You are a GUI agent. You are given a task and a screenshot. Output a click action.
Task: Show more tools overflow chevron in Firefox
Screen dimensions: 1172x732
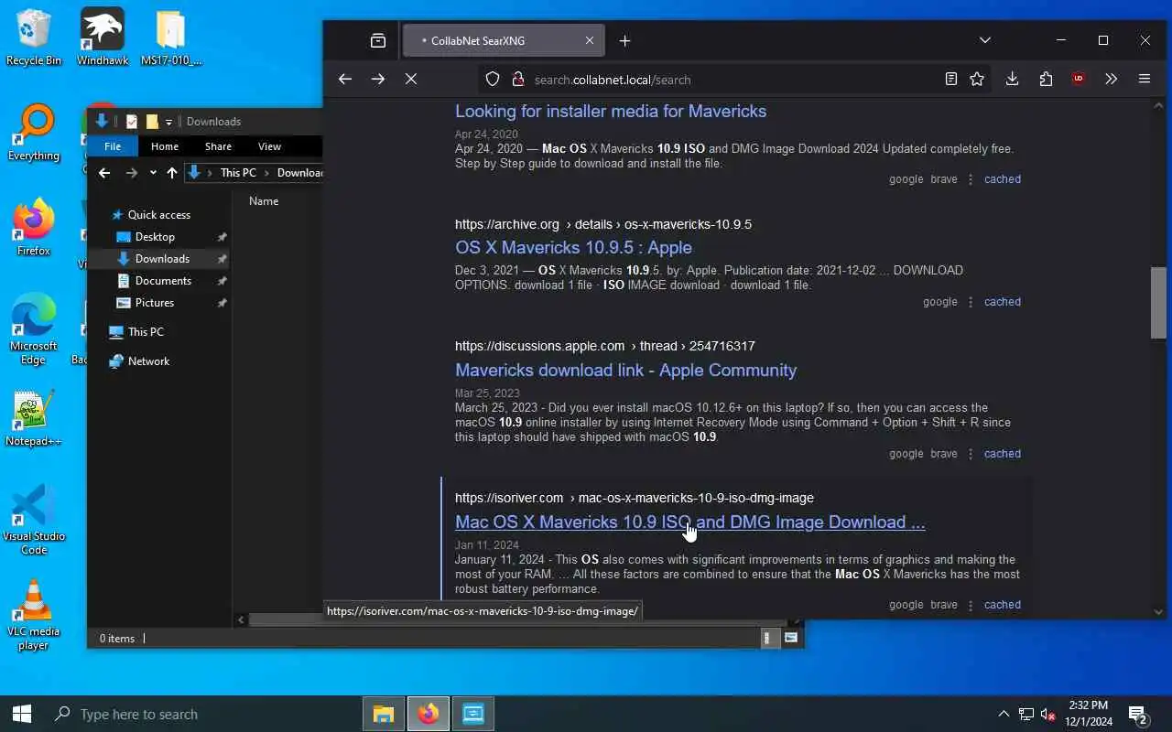1111,80
